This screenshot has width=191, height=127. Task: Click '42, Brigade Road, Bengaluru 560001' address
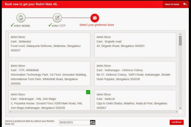coord(120,46)
